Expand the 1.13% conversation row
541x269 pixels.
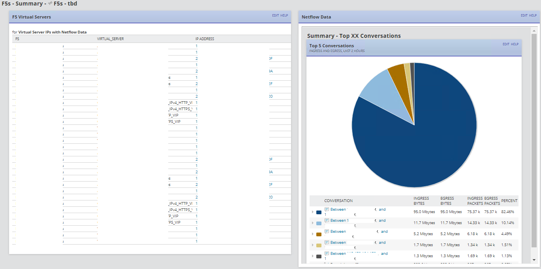pyautogui.click(x=312, y=256)
